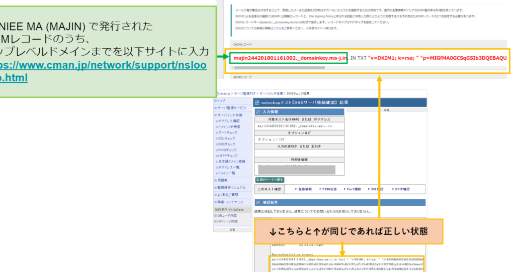
Task: Select 日本語ドメイン変換 sidebar item
Action: pyautogui.click(x=232, y=161)
